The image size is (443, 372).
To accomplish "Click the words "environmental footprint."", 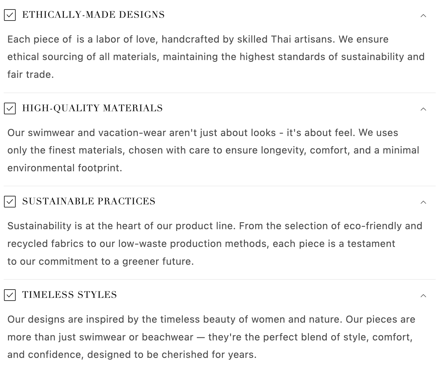I will pyautogui.click(x=65, y=168).
